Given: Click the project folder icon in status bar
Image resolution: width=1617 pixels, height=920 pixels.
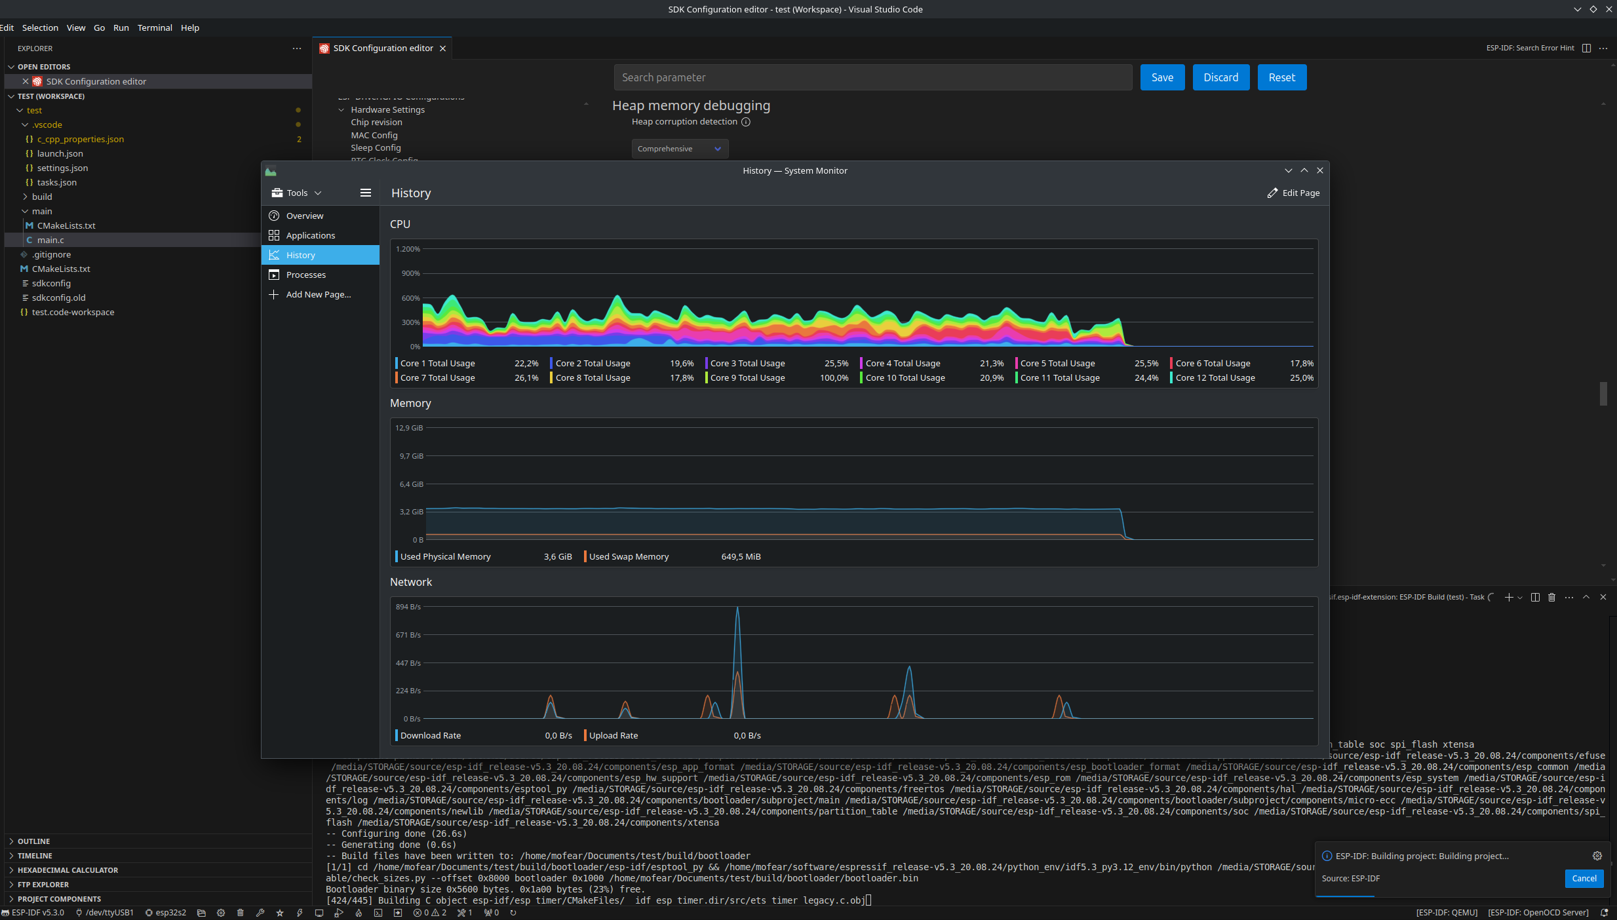Looking at the screenshot, I should 201,912.
